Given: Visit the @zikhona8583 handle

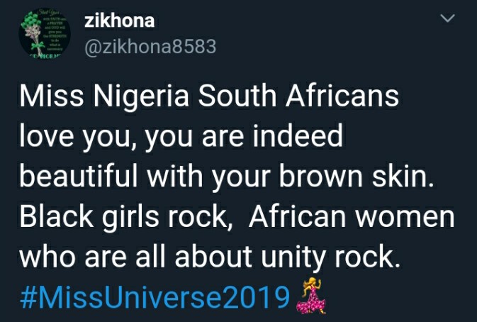Looking at the screenshot, I should 150,47.
